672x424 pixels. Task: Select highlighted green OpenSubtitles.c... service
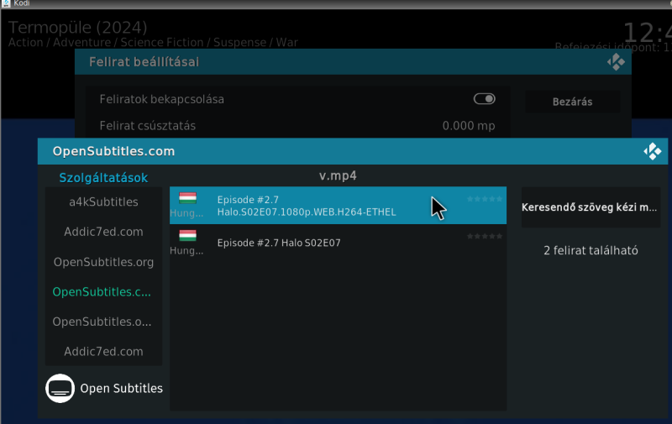pyautogui.click(x=103, y=291)
